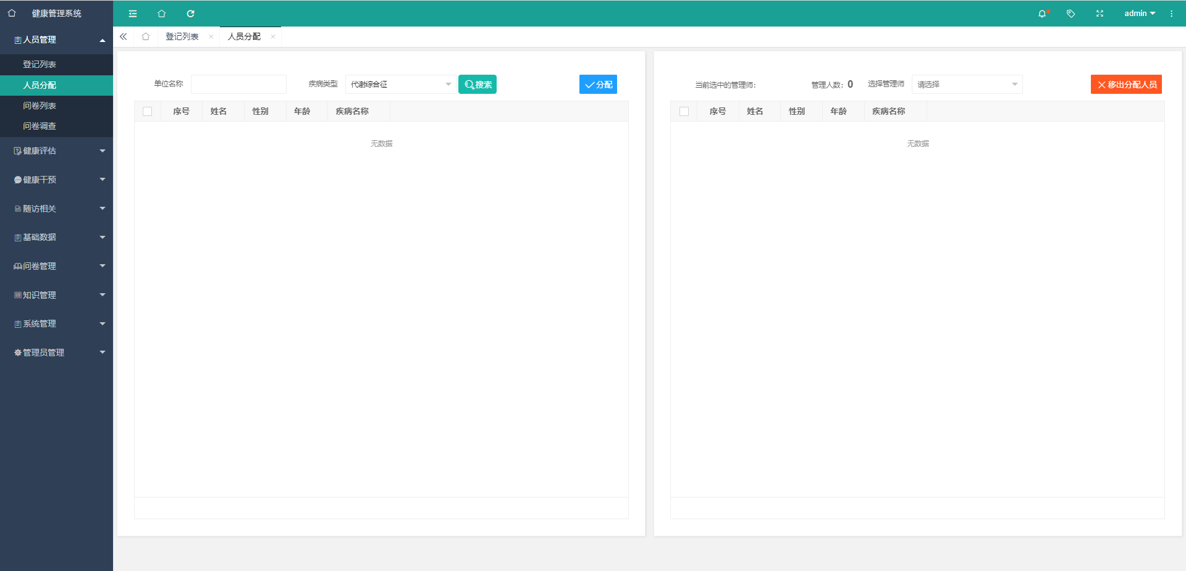Open the three-dot more options icon
This screenshot has width=1186, height=571.
point(1171,14)
